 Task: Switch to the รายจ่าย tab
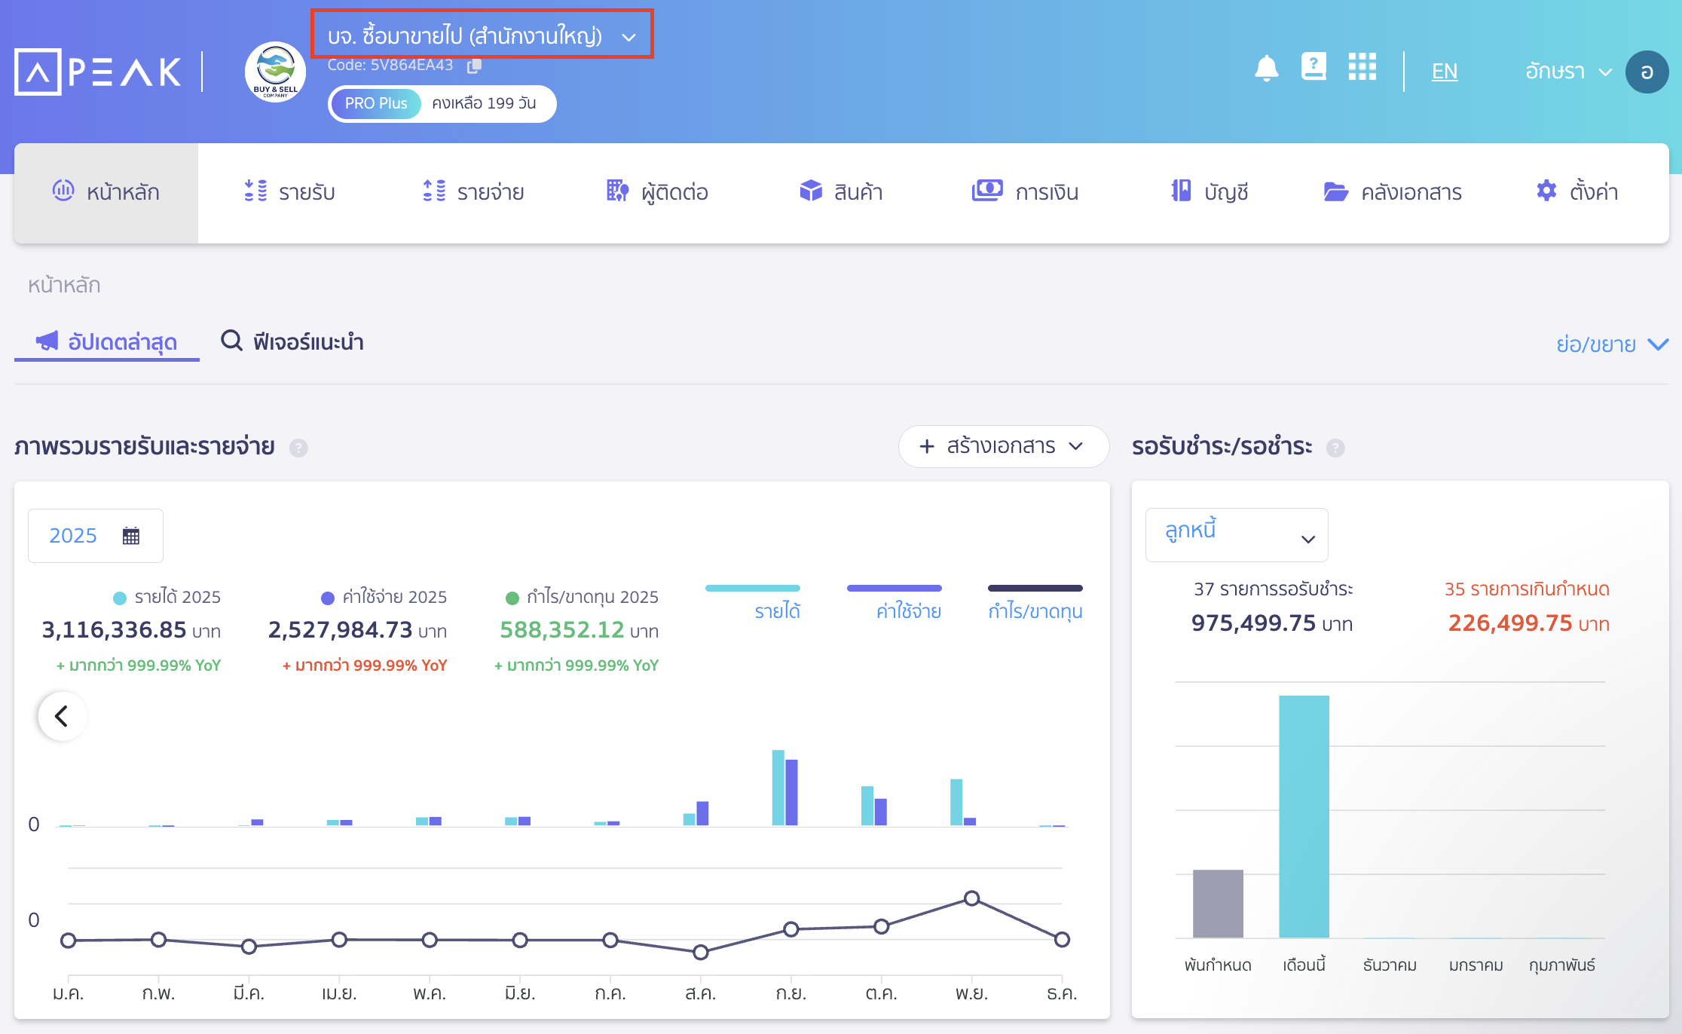(472, 191)
